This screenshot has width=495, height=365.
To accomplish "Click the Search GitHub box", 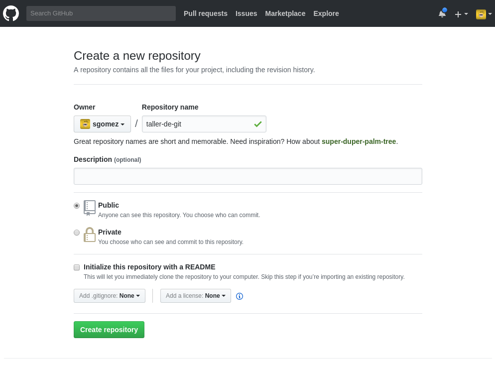I will coord(101,13).
